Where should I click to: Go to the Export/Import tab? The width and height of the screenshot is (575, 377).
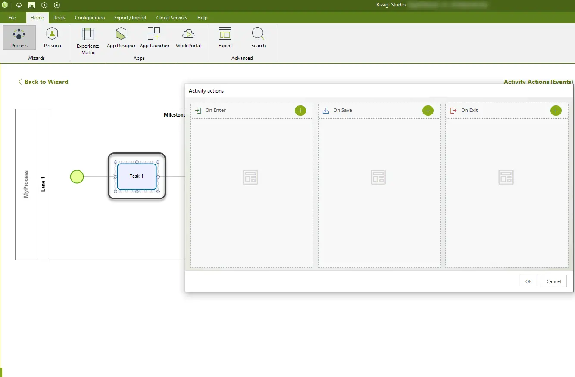click(x=130, y=18)
